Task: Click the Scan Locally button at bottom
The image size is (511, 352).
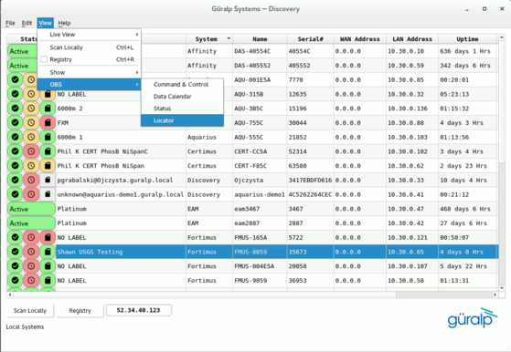Action: [30, 311]
